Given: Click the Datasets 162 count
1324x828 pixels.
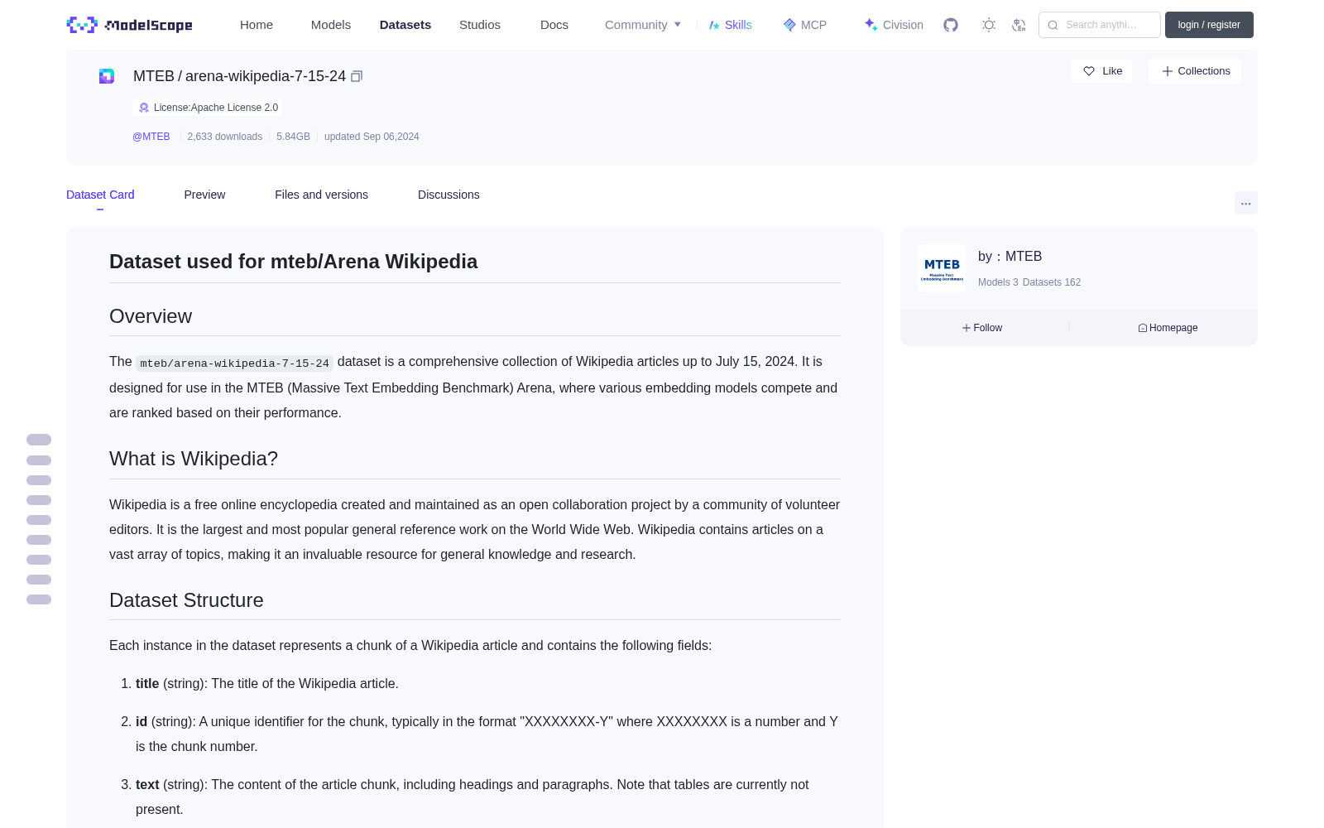Looking at the screenshot, I should tap(1052, 282).
